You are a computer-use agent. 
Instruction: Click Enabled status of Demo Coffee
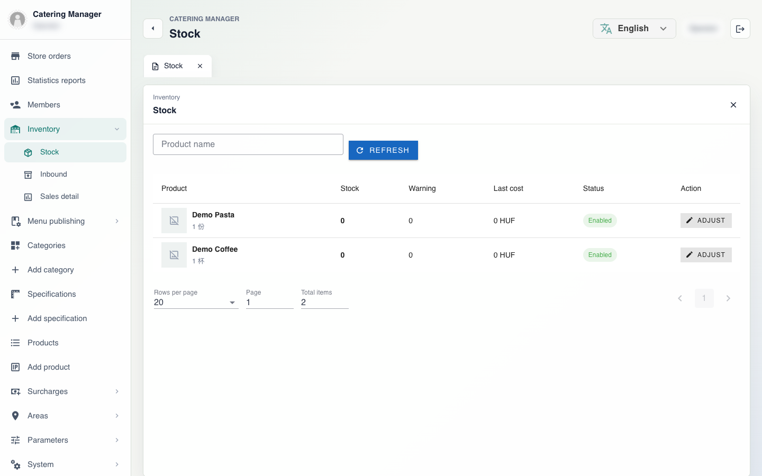click(x=600, y=255)
